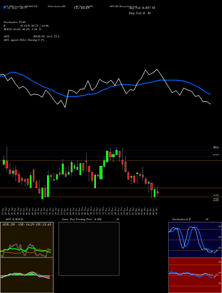Image resolution: width=222 pixels, height=293 pixels.
Task: Click the Avg Vol: 0.307 M label
Action: [142, 8]
